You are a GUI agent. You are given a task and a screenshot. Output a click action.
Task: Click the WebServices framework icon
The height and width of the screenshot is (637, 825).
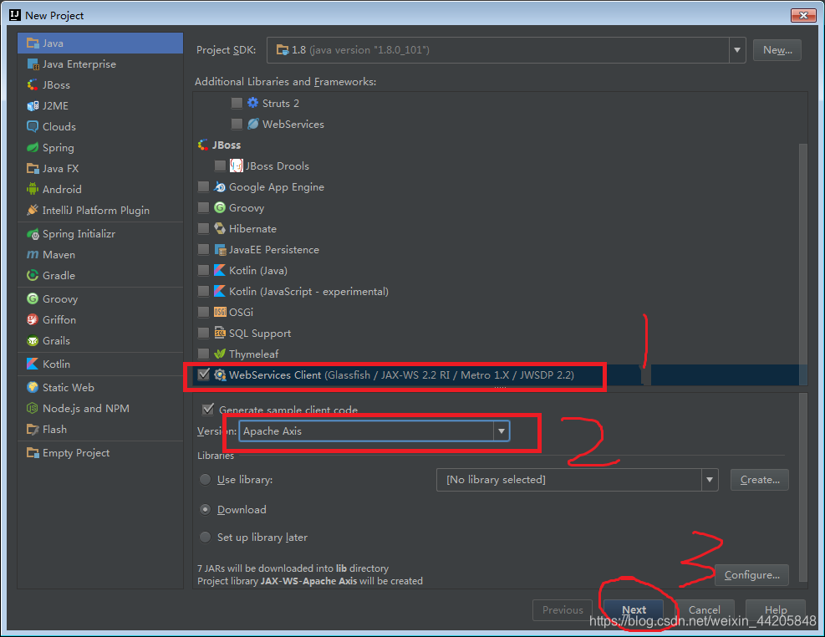253,124
